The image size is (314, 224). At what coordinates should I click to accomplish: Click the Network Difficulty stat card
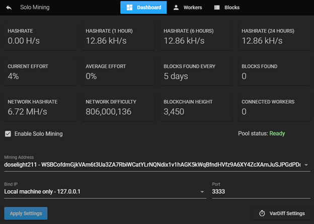pos(118,107)
